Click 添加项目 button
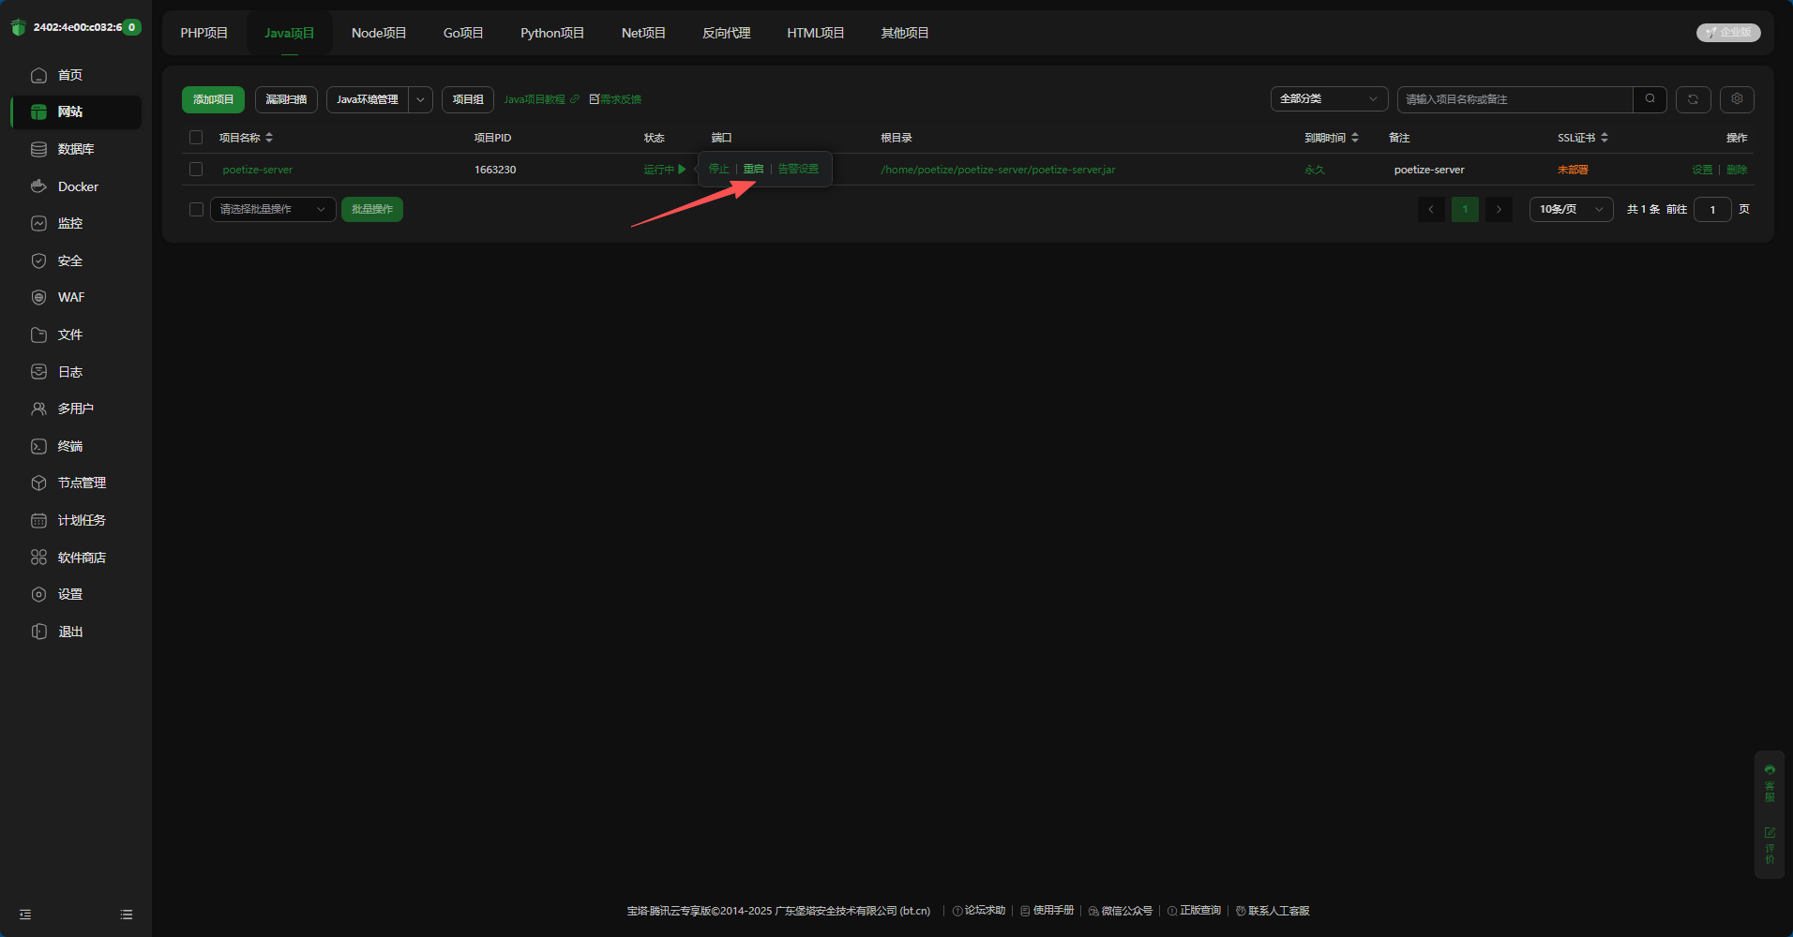 (x=213, y=99)
